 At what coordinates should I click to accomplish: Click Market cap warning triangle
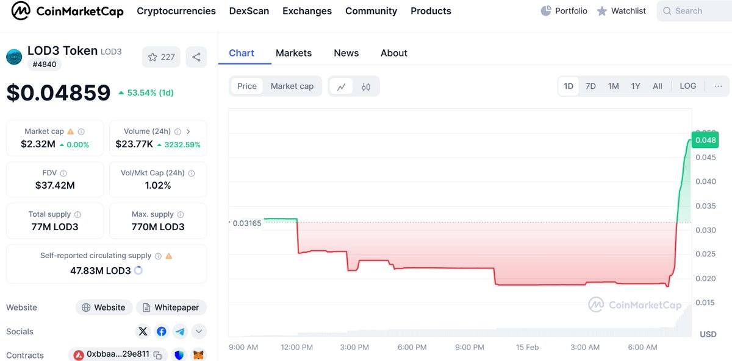pos(71,131)
